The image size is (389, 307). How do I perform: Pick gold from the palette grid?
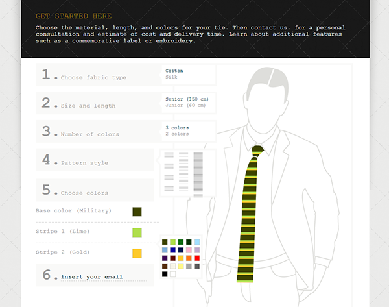coord(181,258)
